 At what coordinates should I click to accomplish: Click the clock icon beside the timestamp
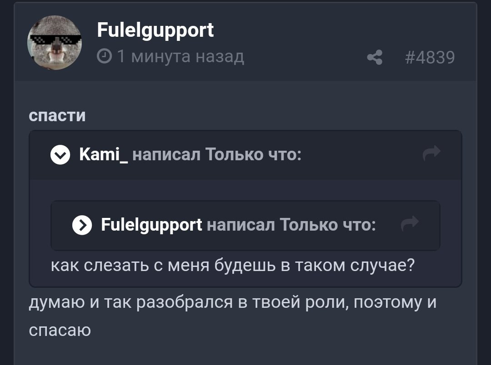[x=105, y=57]
